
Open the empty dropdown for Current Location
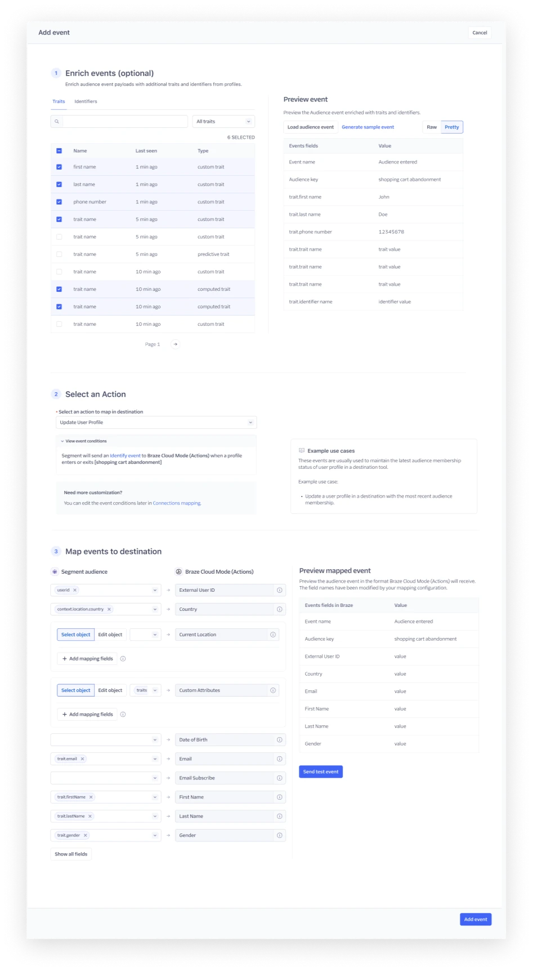pyautogui.click(x=145, y=635)
